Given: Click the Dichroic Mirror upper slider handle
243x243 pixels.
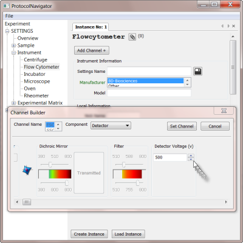Looking at the screenshot, I should click(50, 165).
